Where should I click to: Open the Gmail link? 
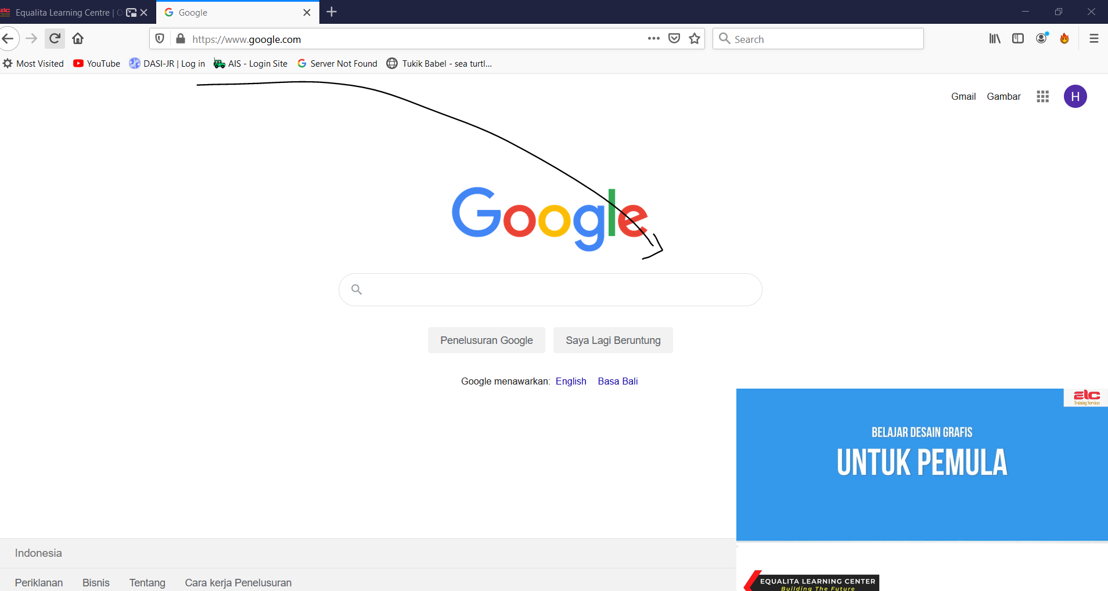pos(963,96)
